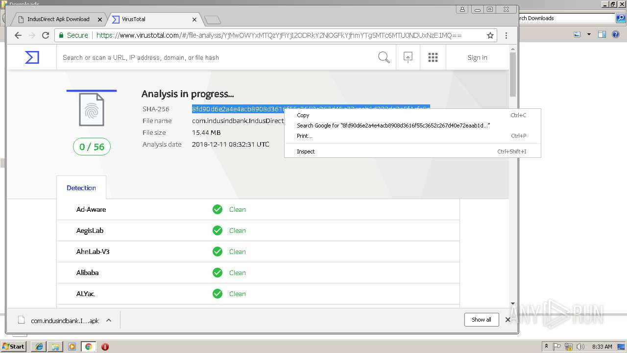Click the Search Downloads field

coord(566,18)
